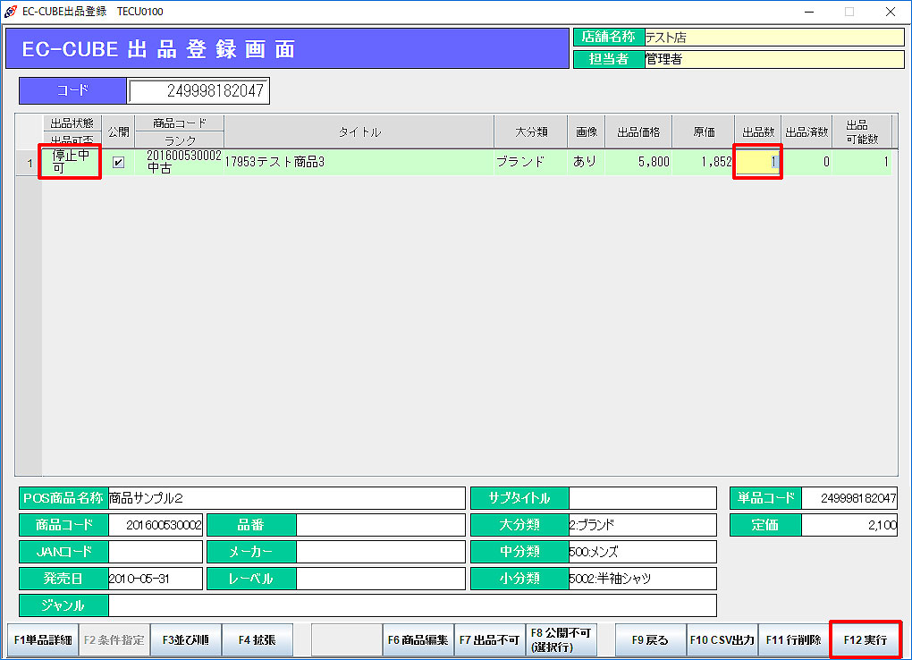The image size is (912, 660).
Task: Go back with F9 戻る
Action: click(x=651, y=640)
